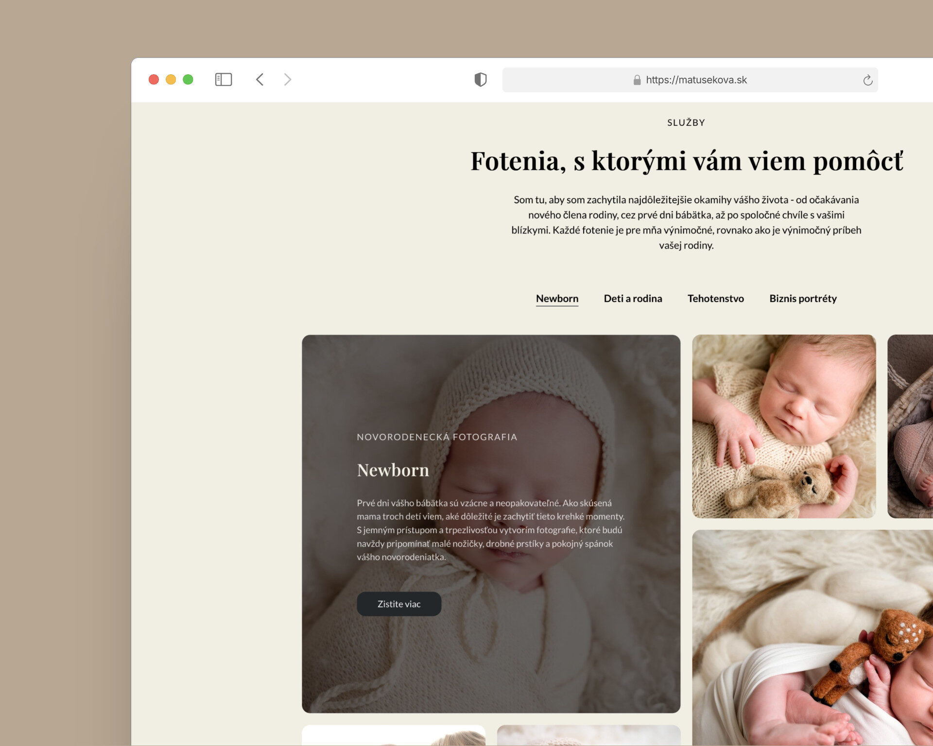Viewport: 933px width, 746px height.
Task: Open the Newborn heading on the card
Action: point(393,470)
